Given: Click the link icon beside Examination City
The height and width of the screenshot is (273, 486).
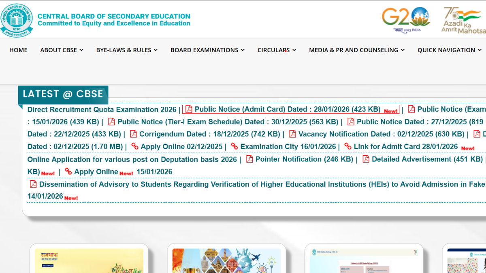Looking at the screenshot, I should coord(234,146).
